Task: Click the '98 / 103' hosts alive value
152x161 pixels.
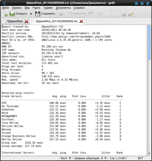Action: [x=48, y=73]
